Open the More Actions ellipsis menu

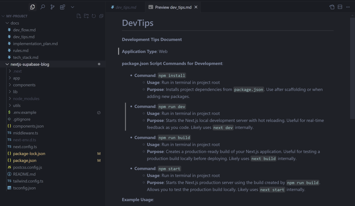point(348,7)
